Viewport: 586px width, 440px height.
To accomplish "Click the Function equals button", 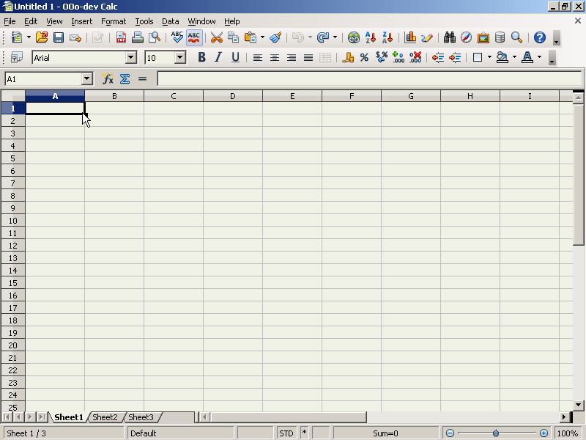I will tap(142, 79).
